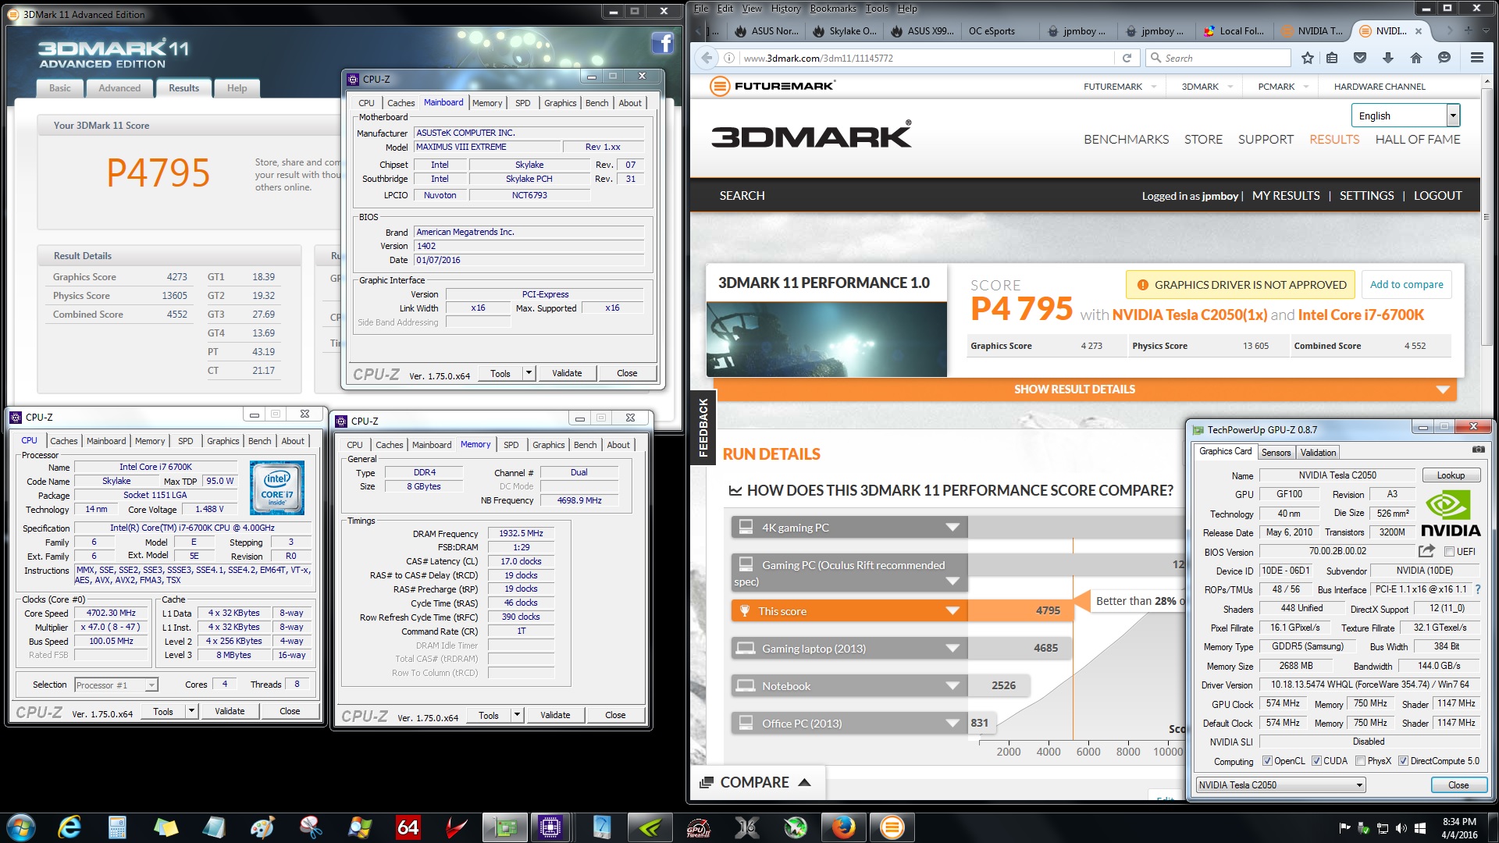
Task: Bookmark this page with the star icon
Action: (1308, 58)
